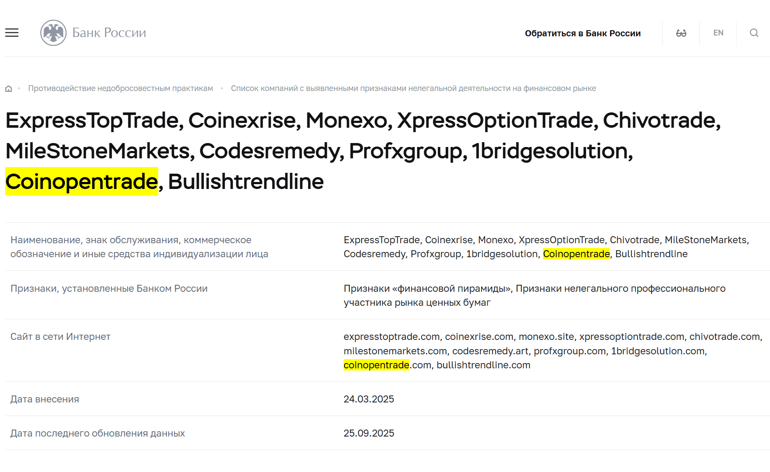770x472 pixels.
Task: Click the last update date 25.09.2025
Action: (369, 433)
